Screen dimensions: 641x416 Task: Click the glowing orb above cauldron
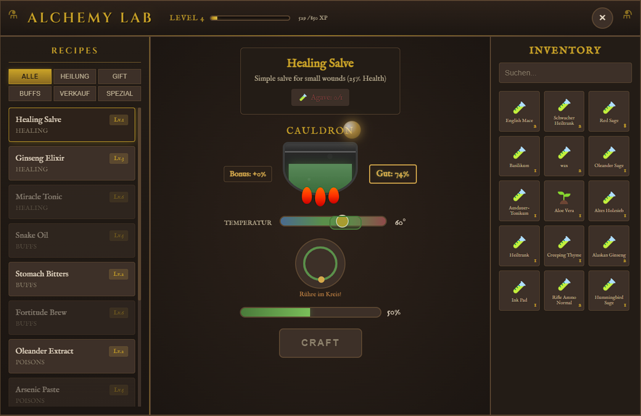point(352,130)
